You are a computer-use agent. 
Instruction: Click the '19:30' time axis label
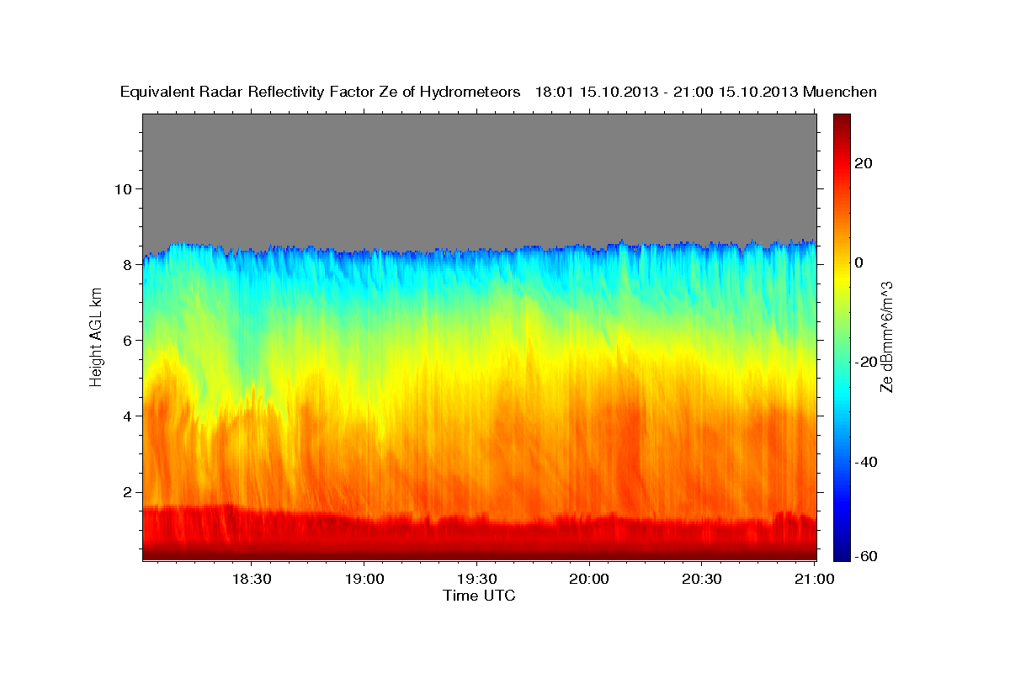point(476,579)
